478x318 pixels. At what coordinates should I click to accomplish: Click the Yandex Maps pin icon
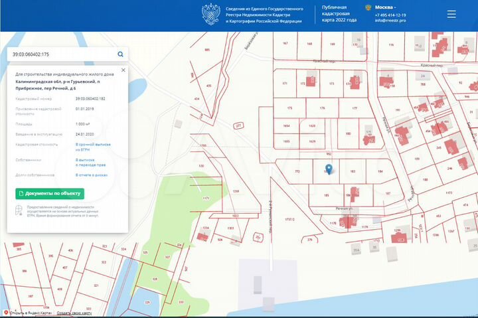click(x=6, y=313)
